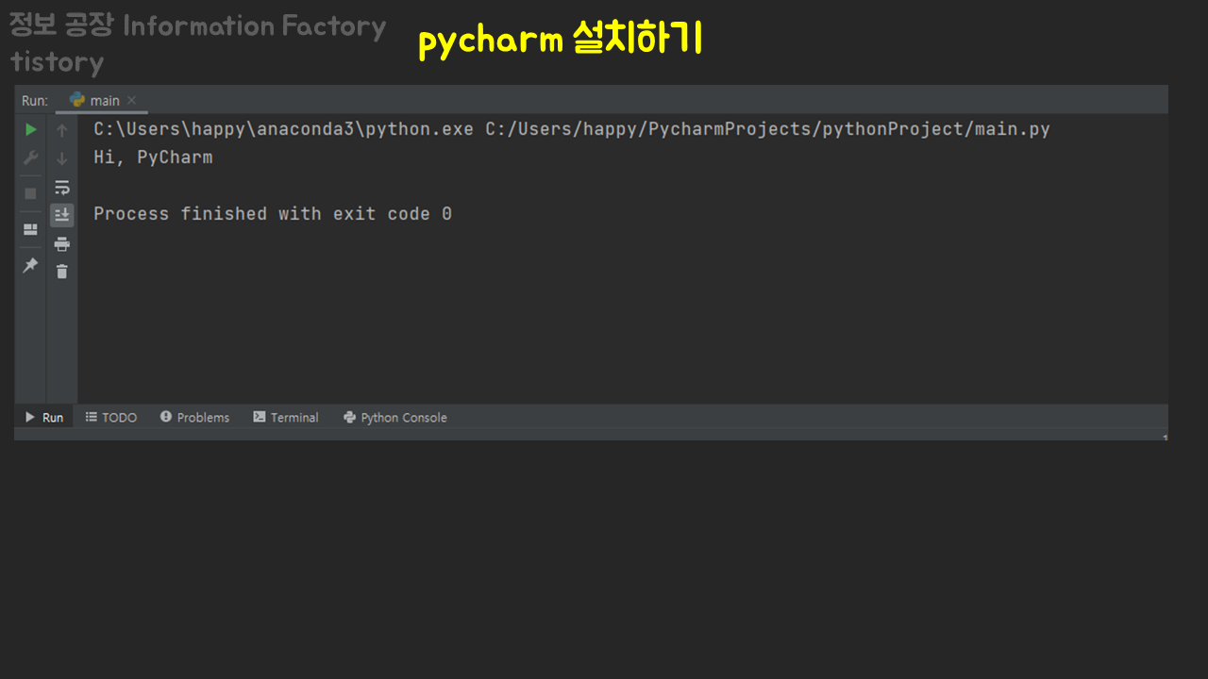Image resolution: width=1208 pixels, height=679 pixels.
Task: Click python.exe interpreter path text
Action: pos(283,129)
